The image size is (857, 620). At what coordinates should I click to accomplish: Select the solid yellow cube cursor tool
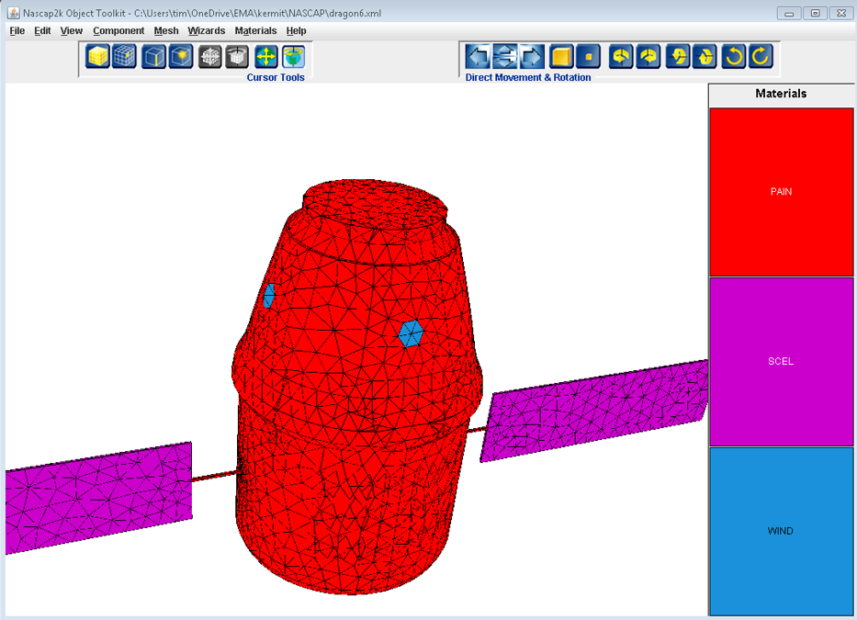pos(97,57)
